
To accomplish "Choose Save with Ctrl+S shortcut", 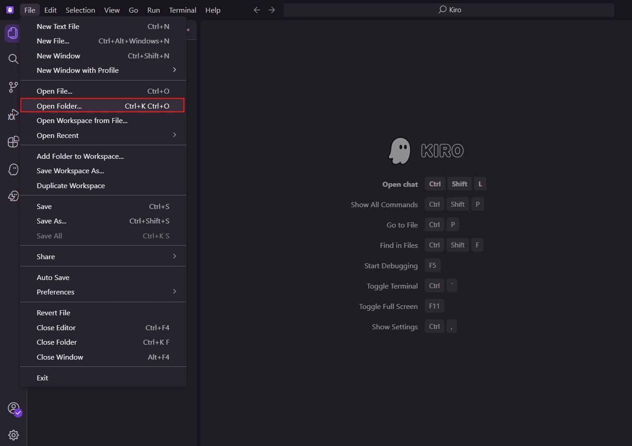I will tap(103, 206).
